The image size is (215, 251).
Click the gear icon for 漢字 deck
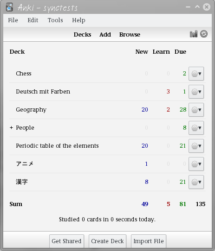[x=196, y=182]
